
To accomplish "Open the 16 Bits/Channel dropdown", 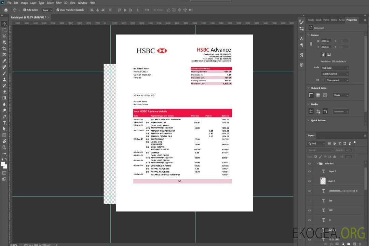I will [334, 74].
